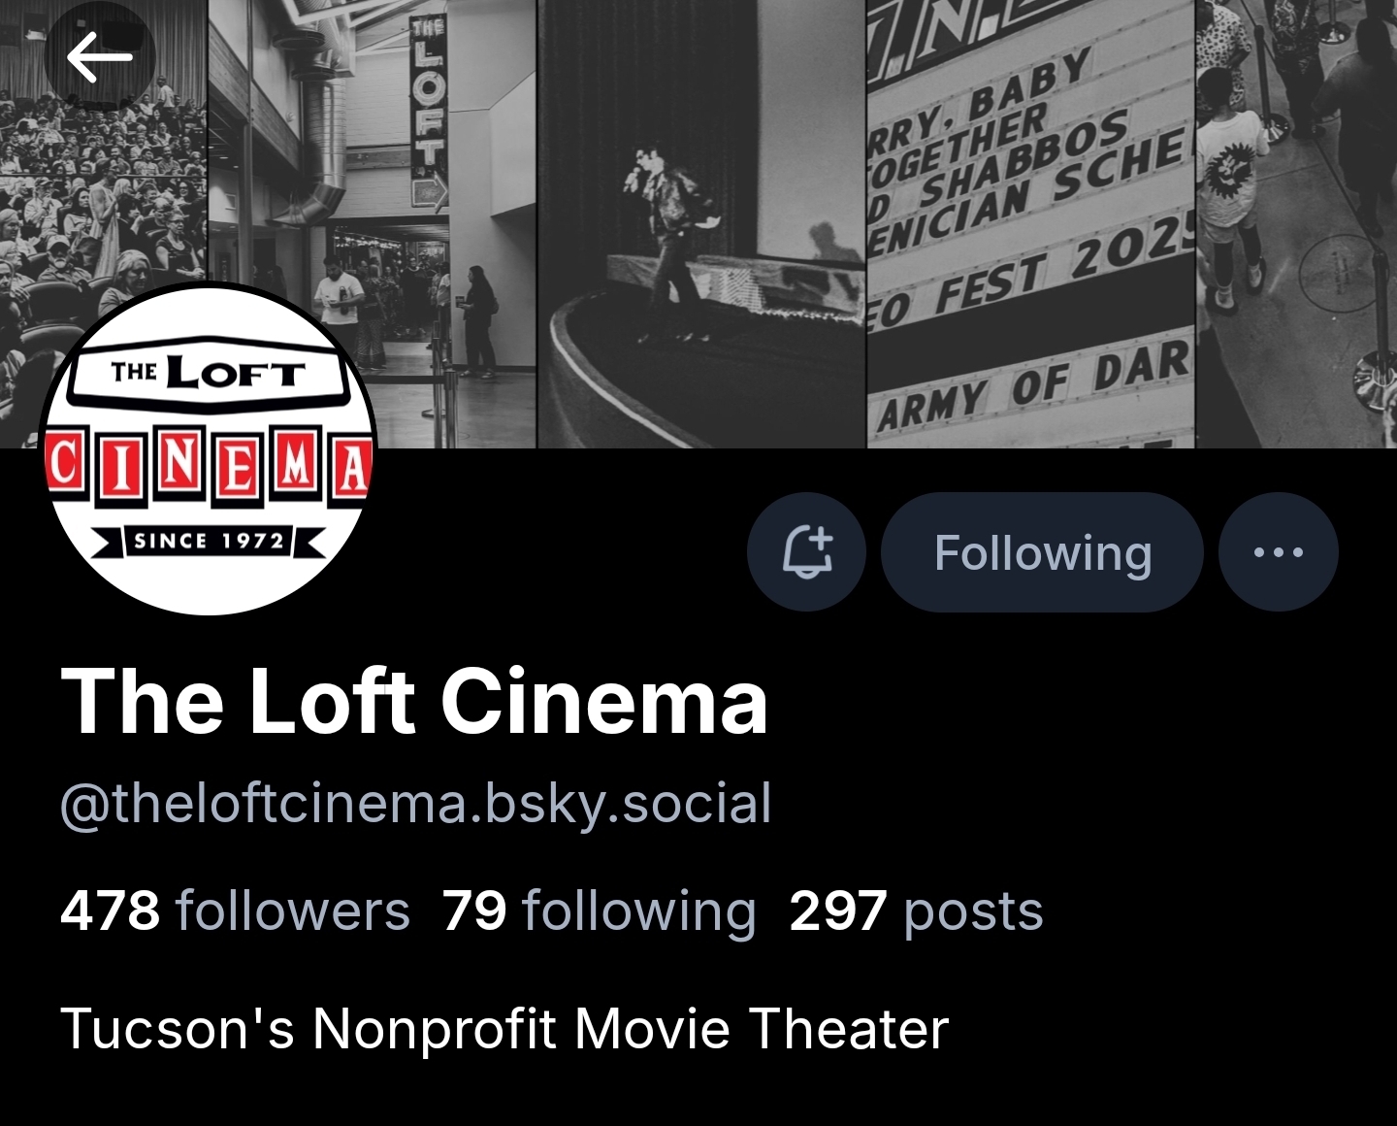Go back using the left arrow

click(x=99, y=56)
